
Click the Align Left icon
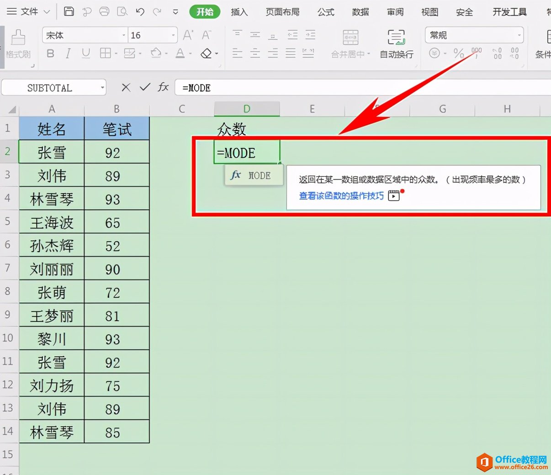pyautogui.click(x=237, y=53)
